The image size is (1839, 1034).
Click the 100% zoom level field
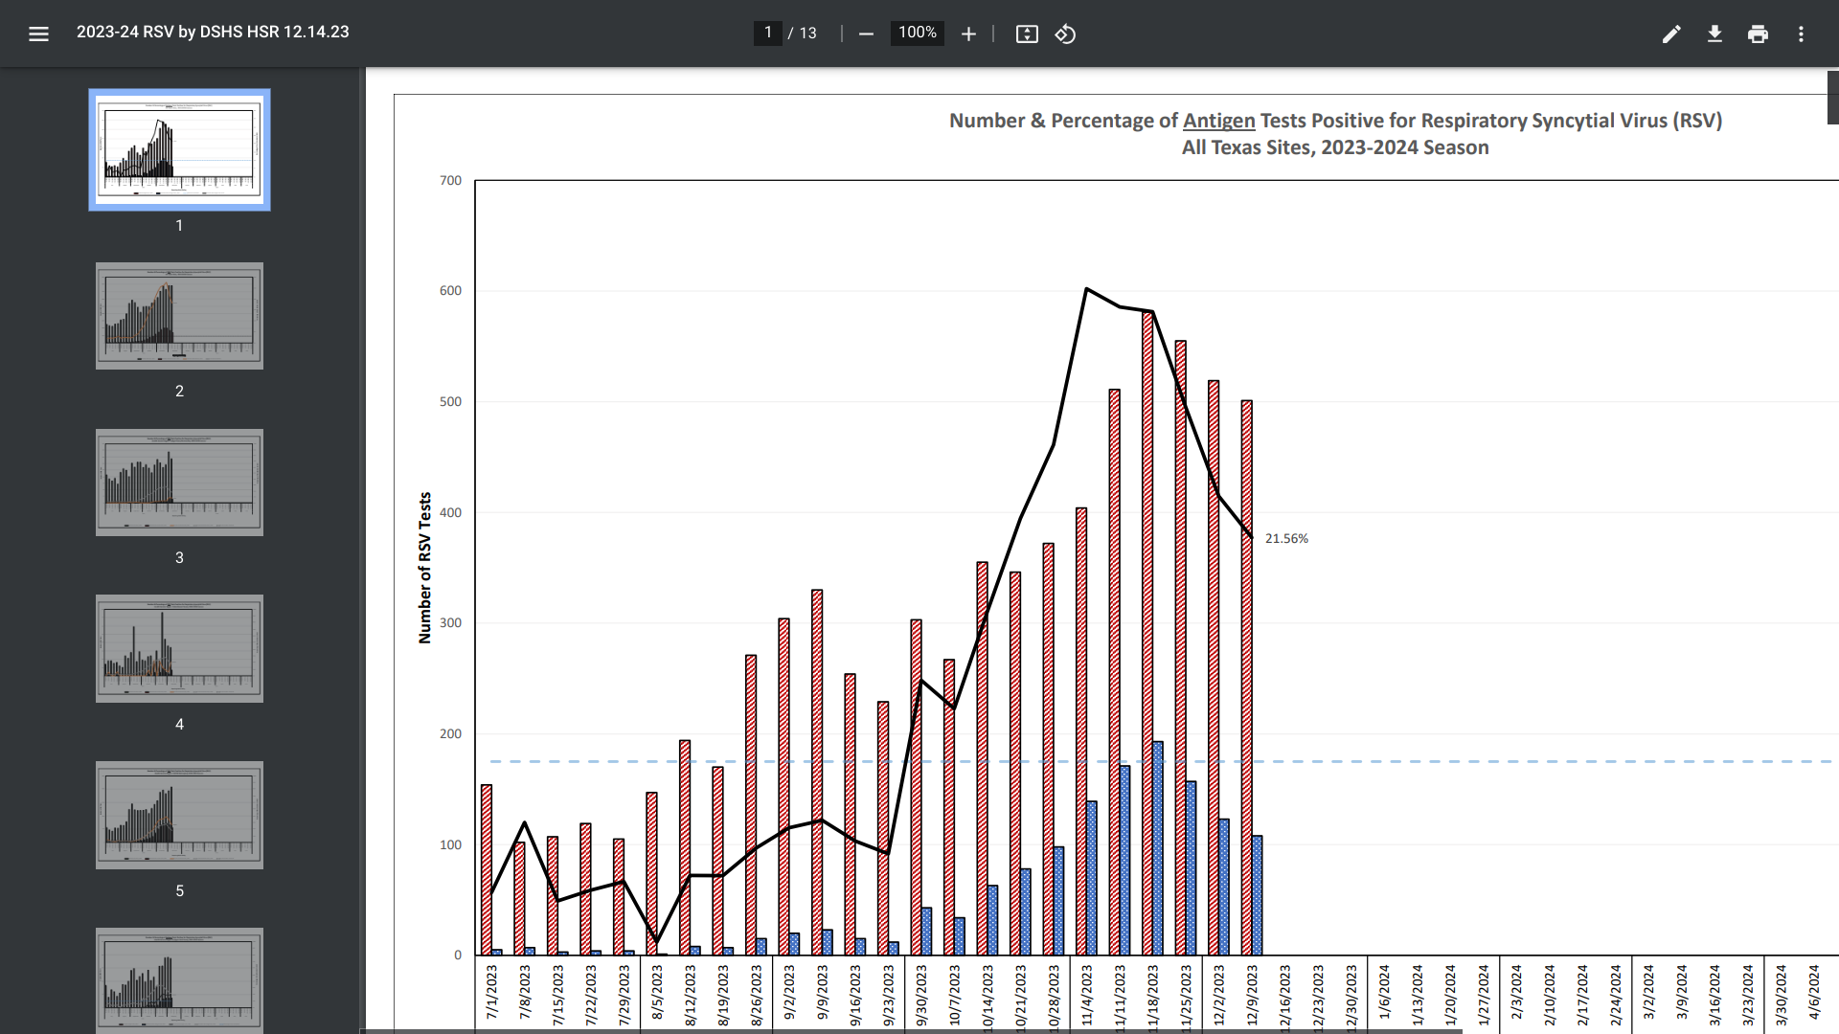[x=917, y=33]
